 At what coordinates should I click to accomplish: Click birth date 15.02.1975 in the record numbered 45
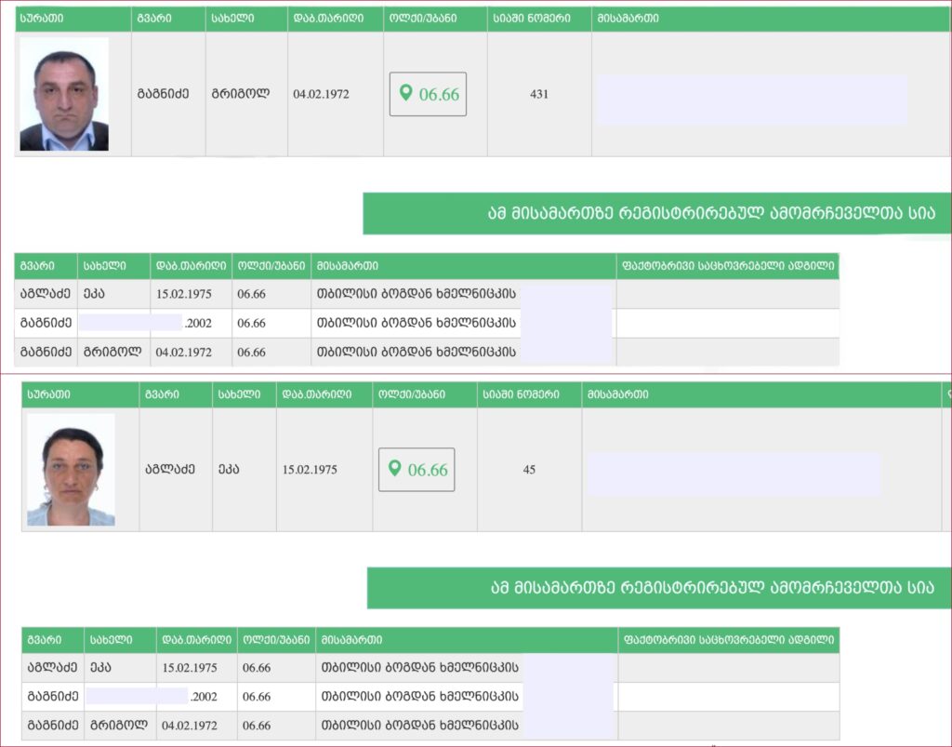tap(310, 470)
